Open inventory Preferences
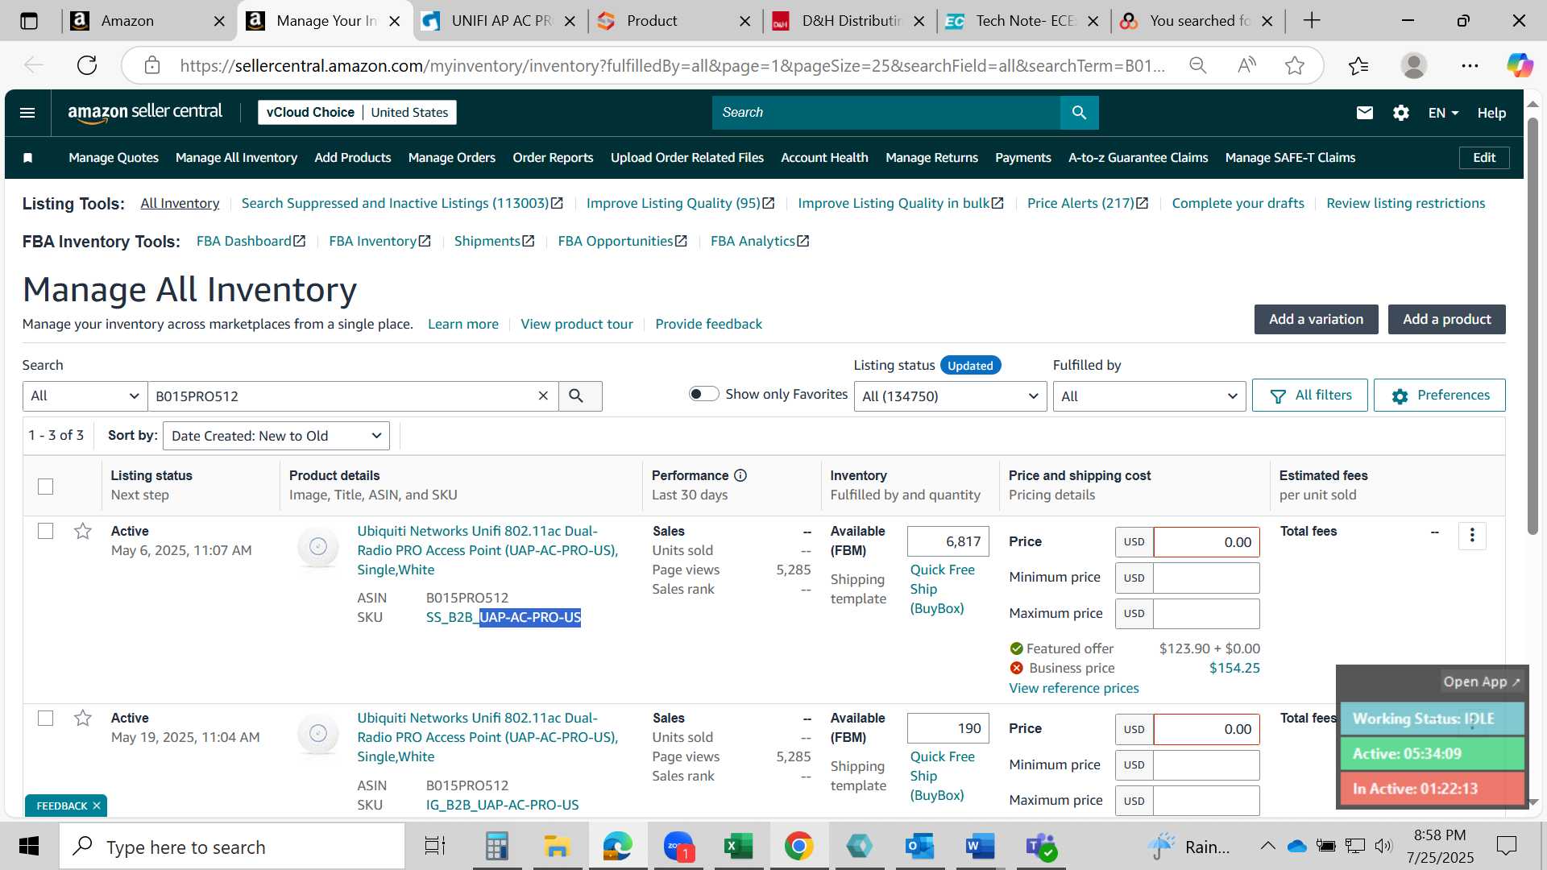The image size is (1547, 870). click(1439, 395)
